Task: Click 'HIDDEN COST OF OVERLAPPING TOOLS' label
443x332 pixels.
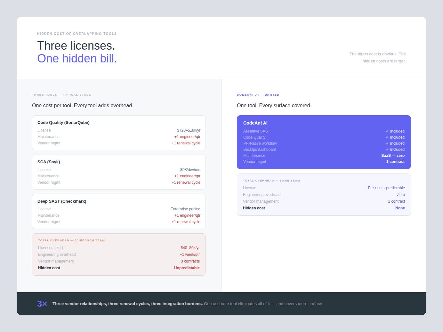Action: [77, 34]
